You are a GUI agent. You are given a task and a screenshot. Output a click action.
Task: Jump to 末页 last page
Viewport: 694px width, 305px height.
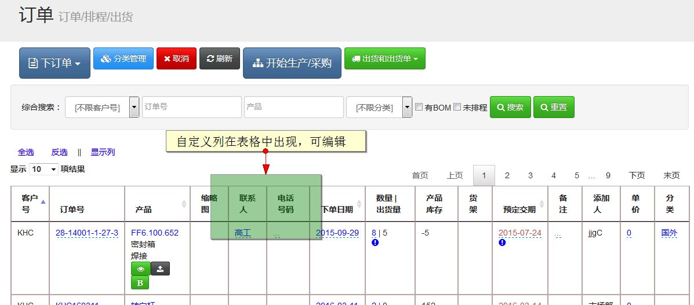click(671, 175)
